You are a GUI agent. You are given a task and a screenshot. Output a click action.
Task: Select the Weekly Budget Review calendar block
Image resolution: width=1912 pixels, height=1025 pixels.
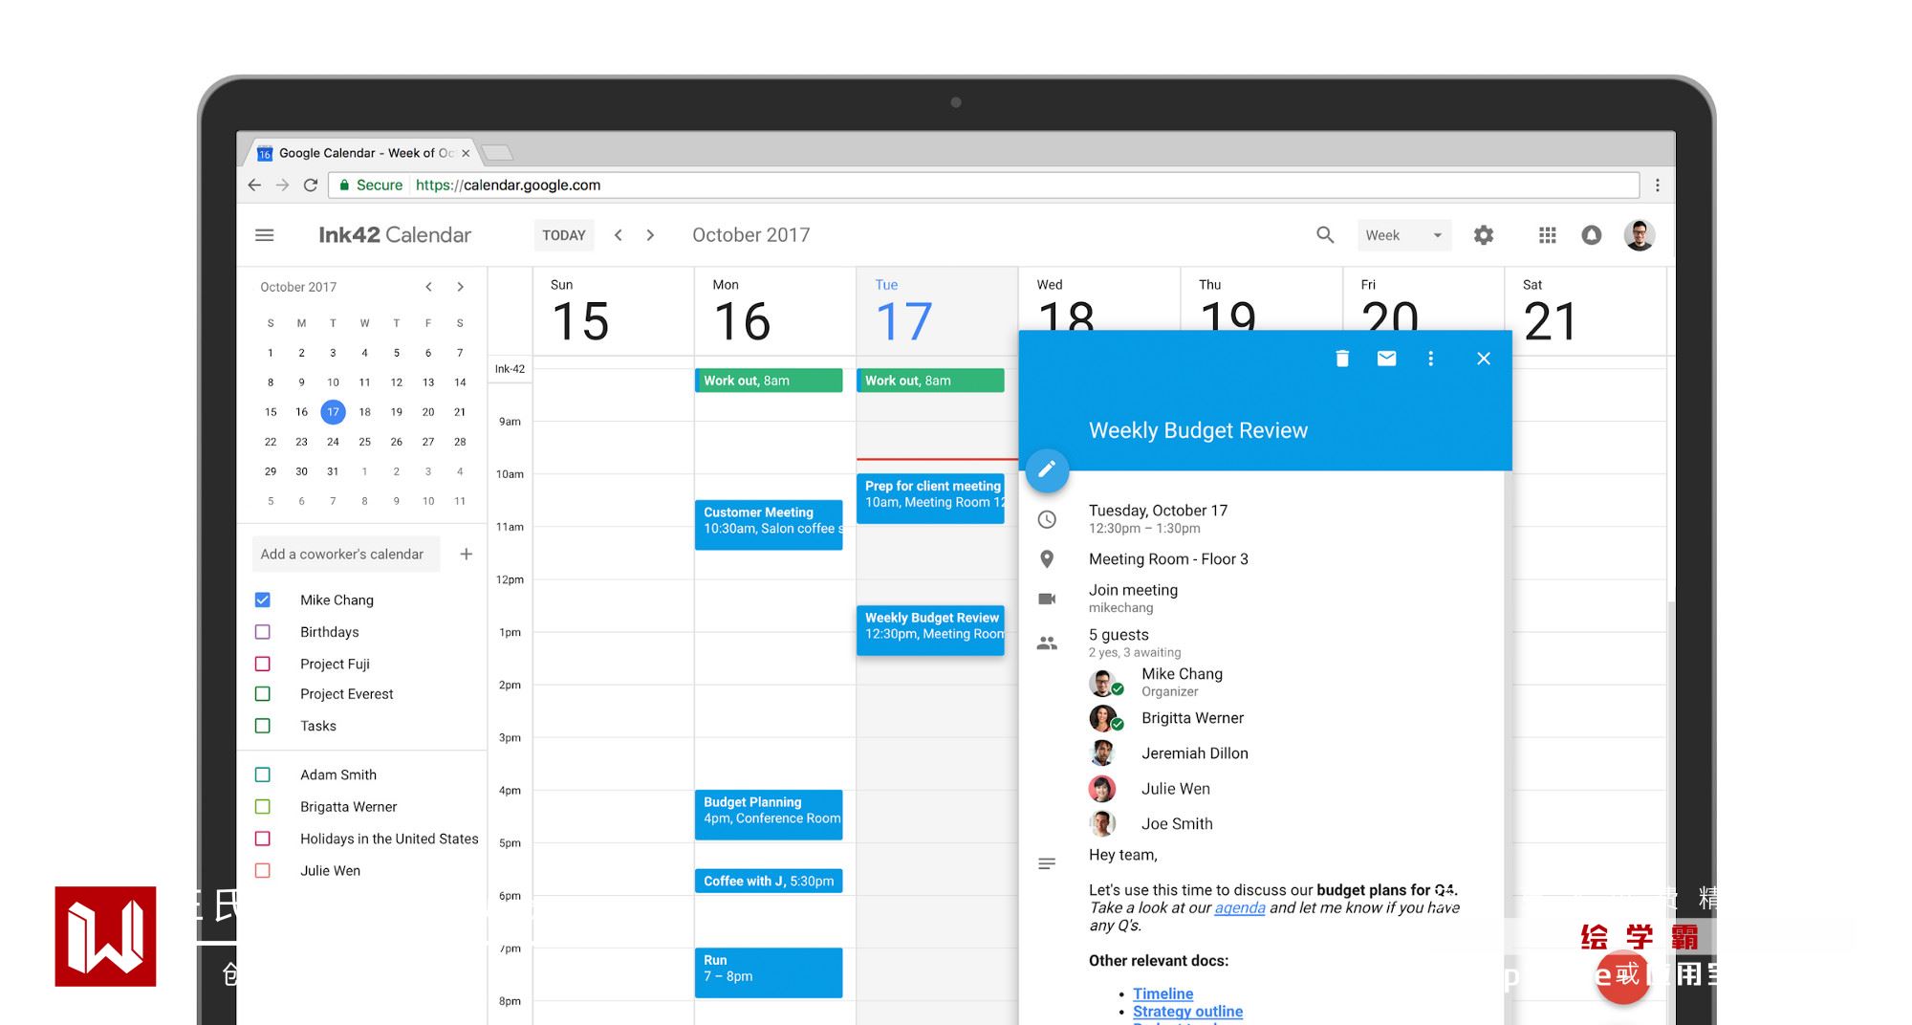pyautogui.click(x=930, y=630)
